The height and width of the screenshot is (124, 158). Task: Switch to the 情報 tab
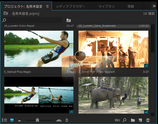coord(131,7)
